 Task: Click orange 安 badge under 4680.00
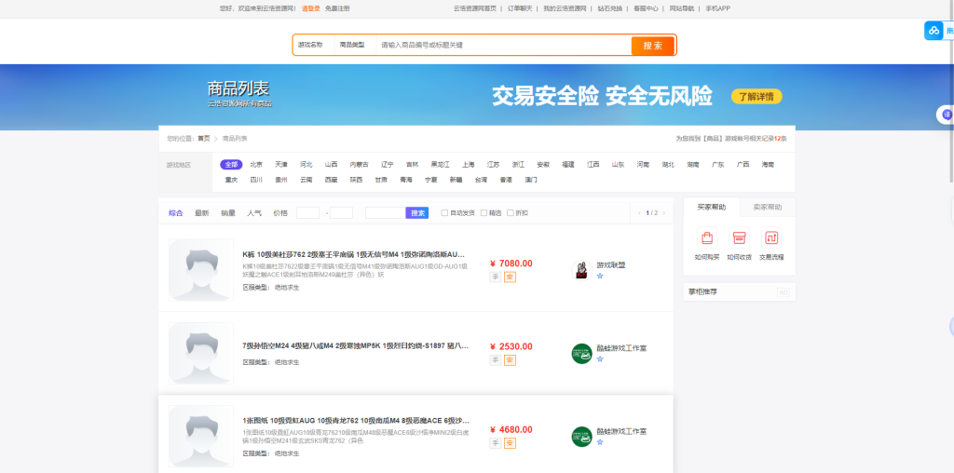[510, 443]
